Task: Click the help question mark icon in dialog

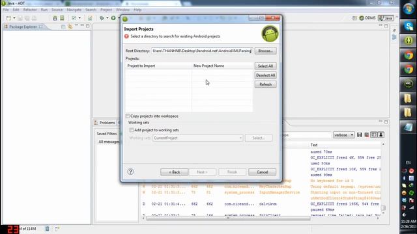Action: [x=130, y=172]
